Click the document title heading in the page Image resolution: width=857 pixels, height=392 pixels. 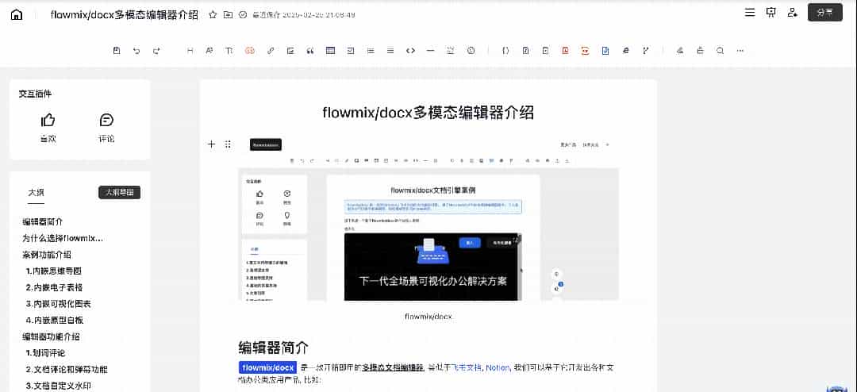tap(428, 113)
